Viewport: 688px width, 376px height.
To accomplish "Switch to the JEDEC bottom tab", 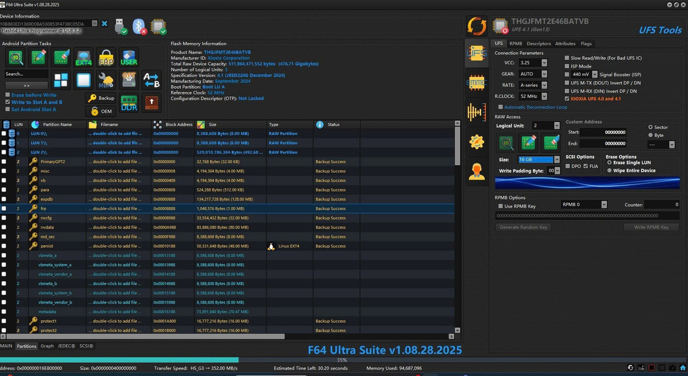I will [x=67, y=346].
